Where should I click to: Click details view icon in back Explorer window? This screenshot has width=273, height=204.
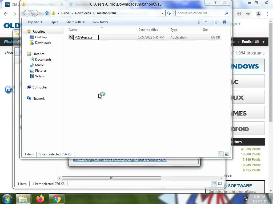coord(214,184)
